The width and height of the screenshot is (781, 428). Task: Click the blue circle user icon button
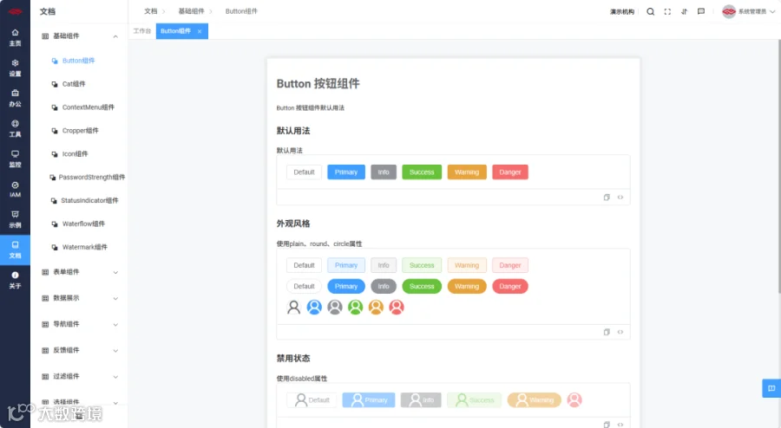314,308
